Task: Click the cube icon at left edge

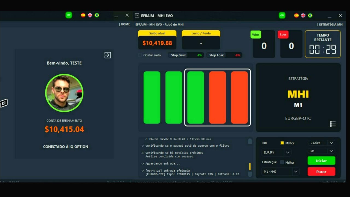Action: pyautogui.click(x=4, y=103)
